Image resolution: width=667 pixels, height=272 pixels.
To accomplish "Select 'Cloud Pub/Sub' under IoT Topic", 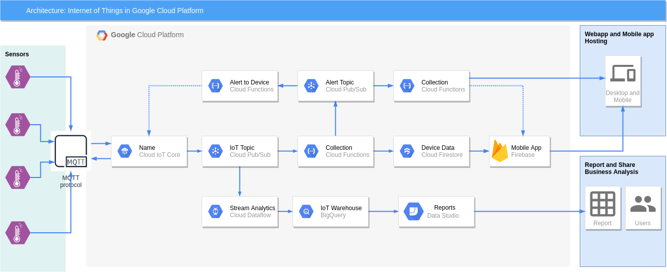I will [250, 155].
